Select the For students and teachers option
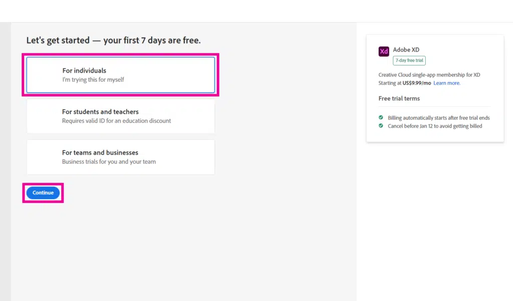This screenshot has height=301, width=513. (120, 116)
